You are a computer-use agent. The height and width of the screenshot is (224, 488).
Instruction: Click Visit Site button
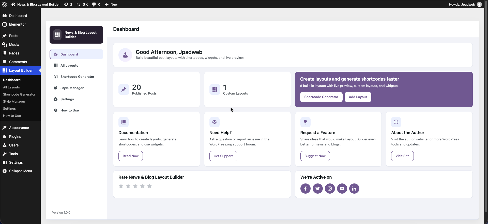(x=402, y=156)
